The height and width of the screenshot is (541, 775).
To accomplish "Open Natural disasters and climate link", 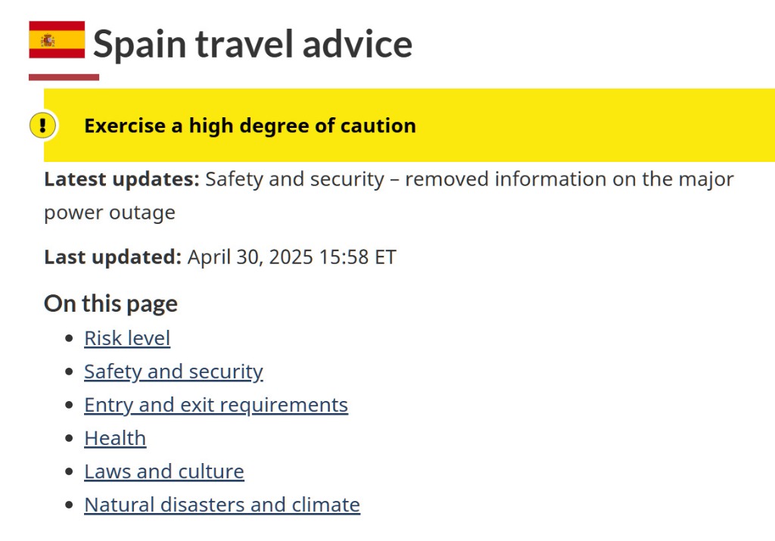I will [x=222, y=505].
